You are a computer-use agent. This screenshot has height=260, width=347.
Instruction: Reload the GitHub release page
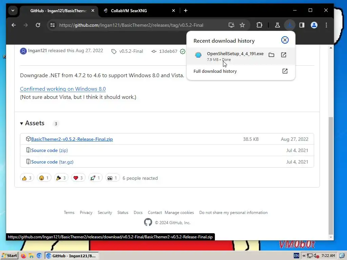pos(38,25)
